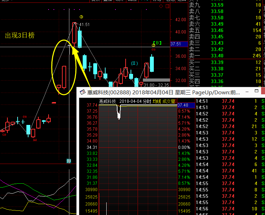Toggle the 均线 average line label
Image resolution: width=265 pixels, height=215 pixels.
[x=157, y=101]
